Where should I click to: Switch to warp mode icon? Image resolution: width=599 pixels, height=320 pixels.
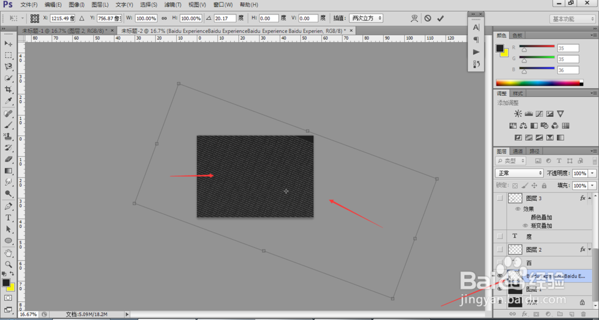click(x=415, y=18)
